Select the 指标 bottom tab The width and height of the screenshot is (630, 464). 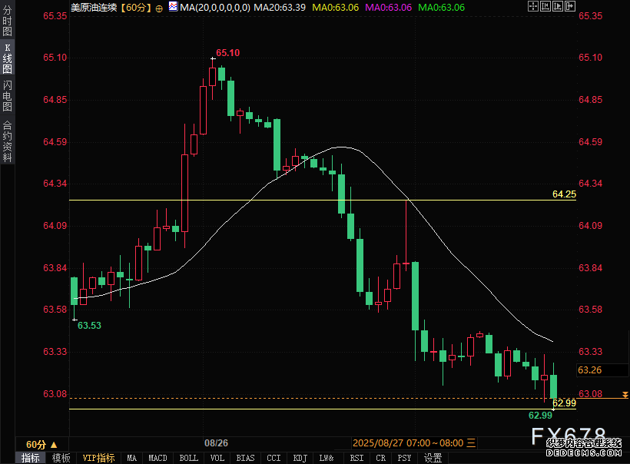[x=31, y=458]
